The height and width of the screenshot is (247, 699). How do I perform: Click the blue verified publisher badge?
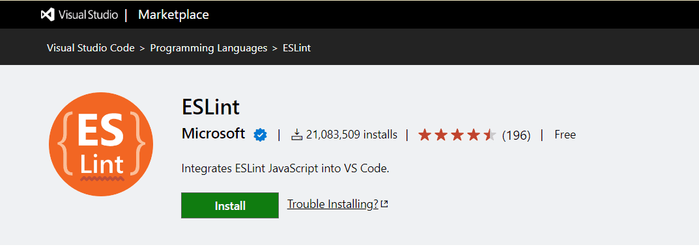point(261,135)
